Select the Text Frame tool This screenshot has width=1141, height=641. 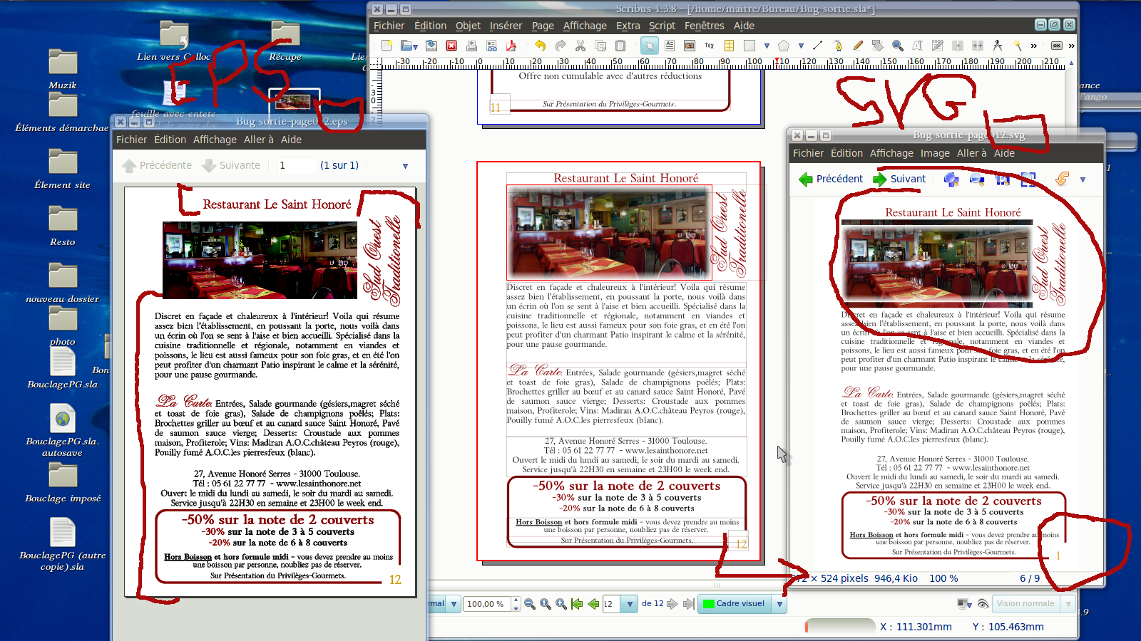[670, 46]
